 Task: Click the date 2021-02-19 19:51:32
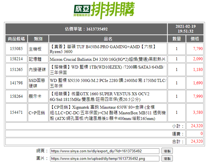pyautogui.click(x=185, y=29)
